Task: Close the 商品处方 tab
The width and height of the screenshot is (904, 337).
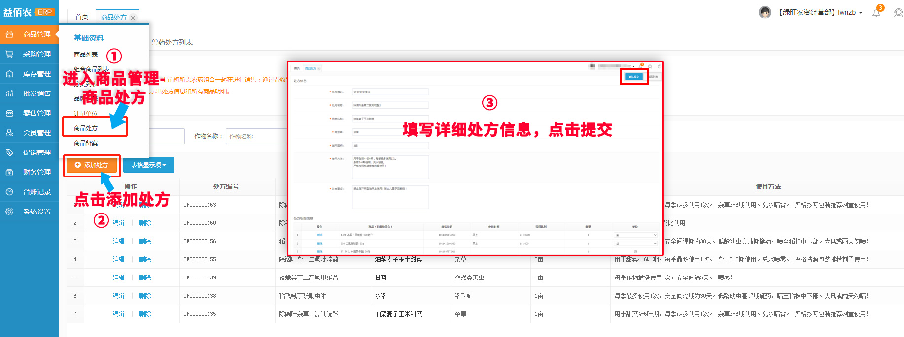Action: click(133, 18)
